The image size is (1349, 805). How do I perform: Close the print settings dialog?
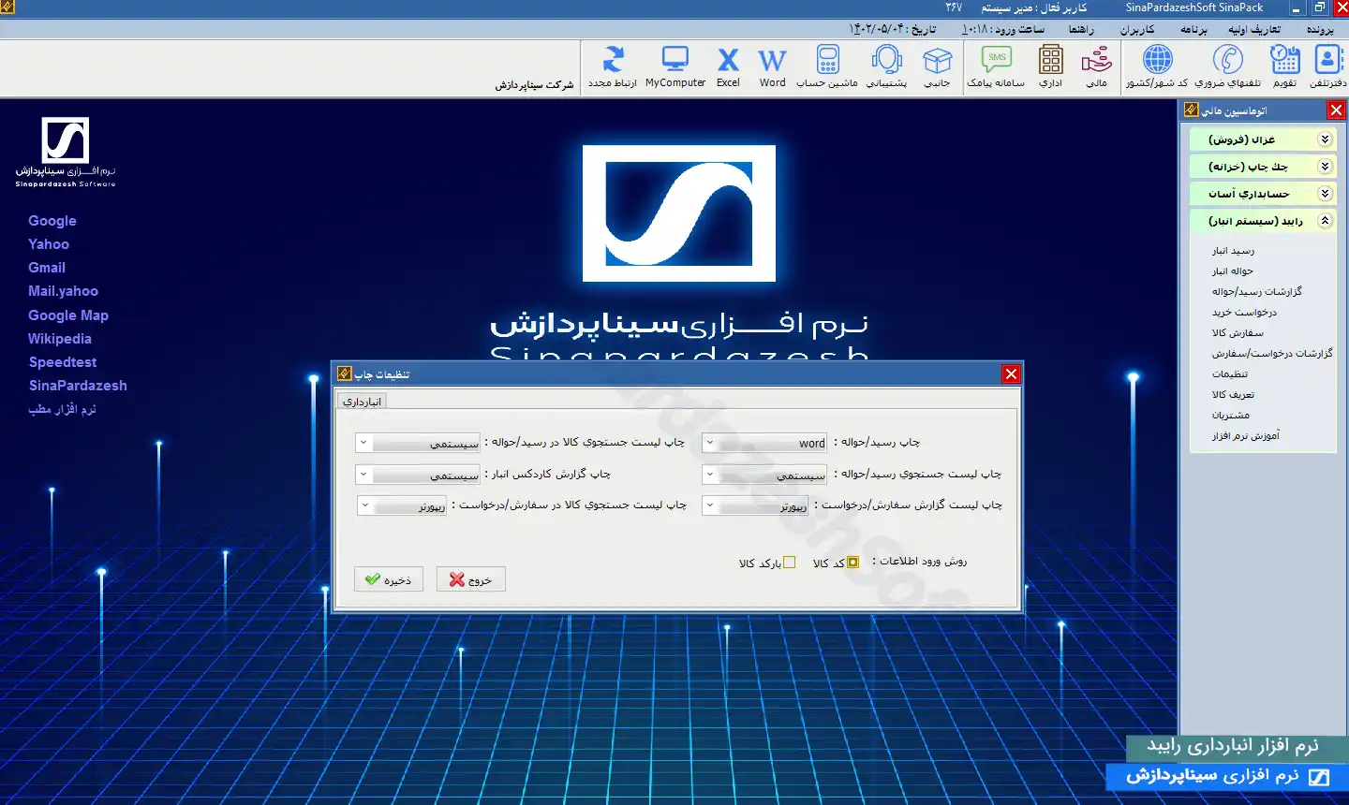coord(1011,374)
